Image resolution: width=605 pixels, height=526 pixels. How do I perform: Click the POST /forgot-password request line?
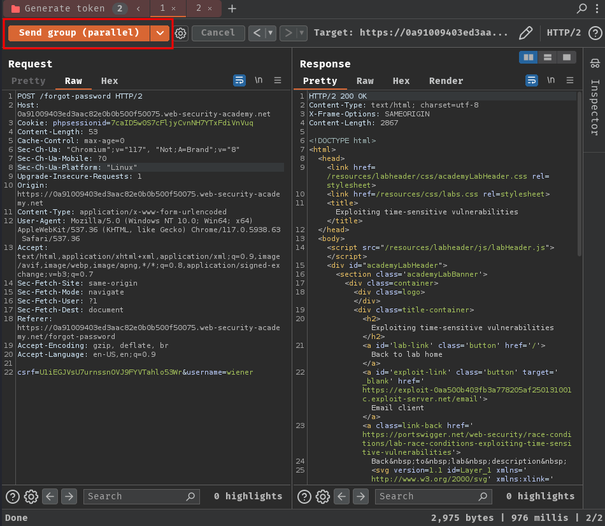80,96
